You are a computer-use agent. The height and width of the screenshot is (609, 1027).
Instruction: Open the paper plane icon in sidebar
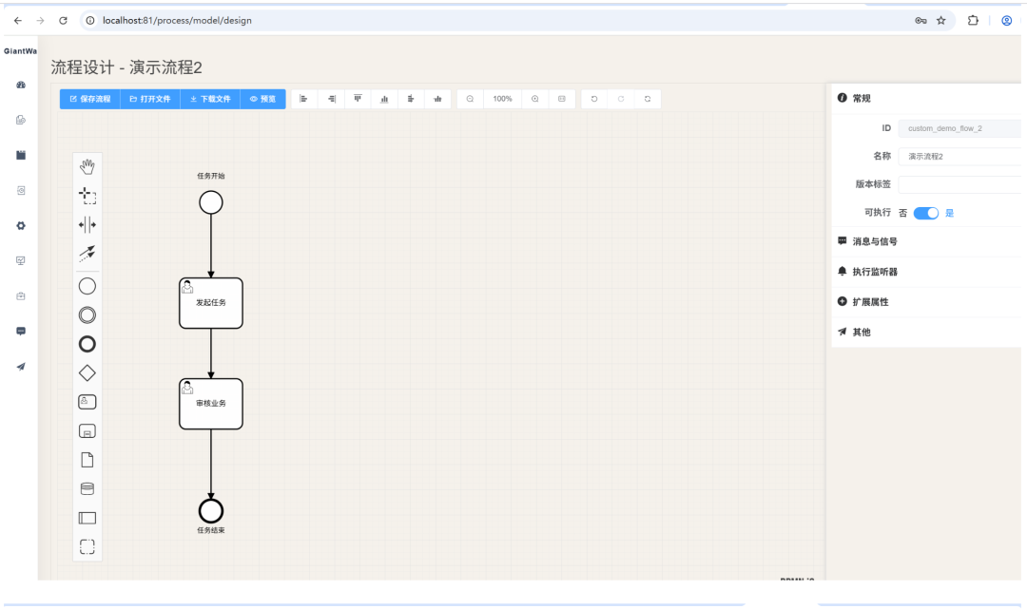point(21,367)
